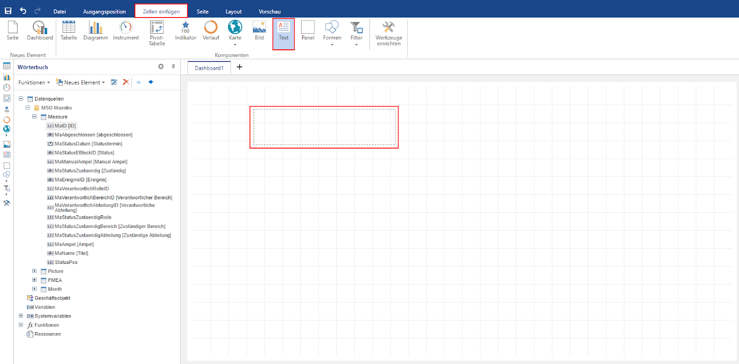739x364 pixels.
Task: Click Werkzeuge einrichten in the ribbon
Action: coord(388,33)
